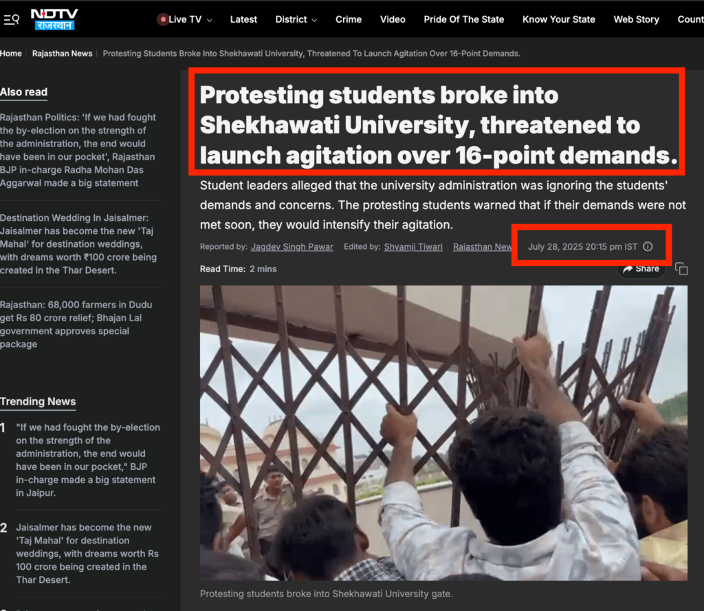Open Rajasthan News breadcrumb link
Screen dimensions: 704x611
pyautogui.click(x=62, y=54)
